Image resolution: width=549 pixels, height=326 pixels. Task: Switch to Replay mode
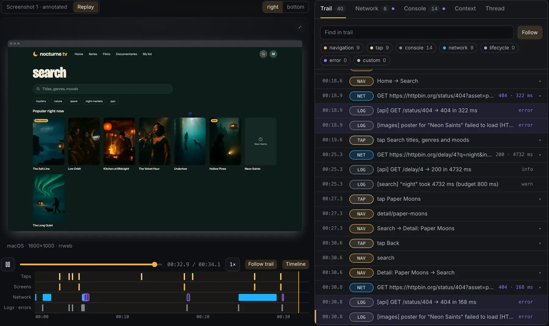(86, 7)
